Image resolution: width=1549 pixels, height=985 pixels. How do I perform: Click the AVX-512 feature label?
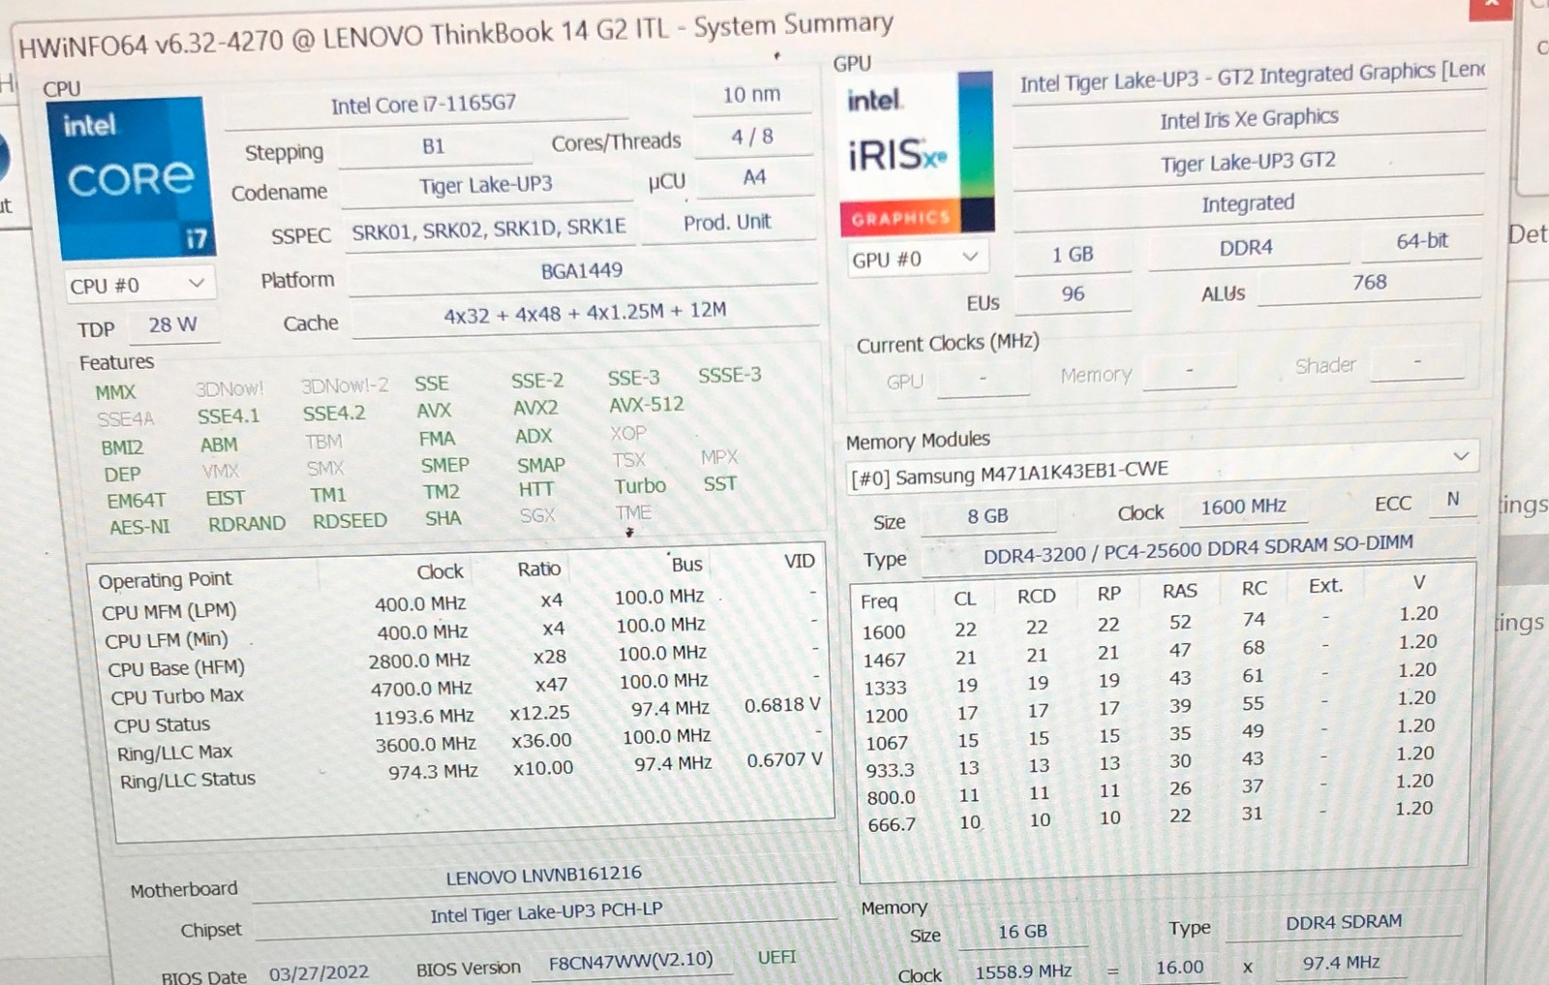(647, 405)
